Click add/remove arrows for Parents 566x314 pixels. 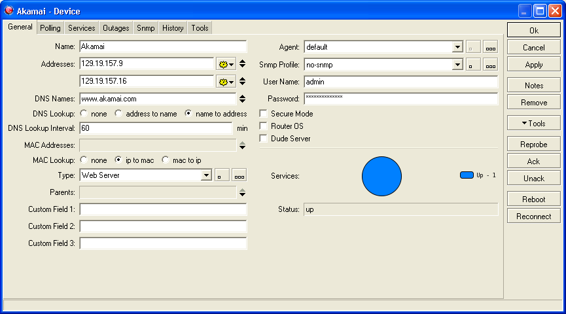243,193
